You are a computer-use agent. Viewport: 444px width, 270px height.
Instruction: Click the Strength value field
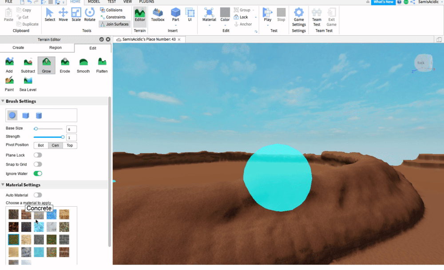[71, 138]
